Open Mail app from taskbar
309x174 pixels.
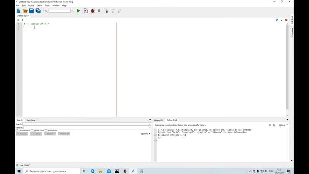pos(109,171)
